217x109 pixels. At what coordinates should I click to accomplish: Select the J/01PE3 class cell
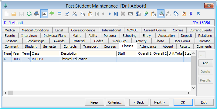click(45, 59)
